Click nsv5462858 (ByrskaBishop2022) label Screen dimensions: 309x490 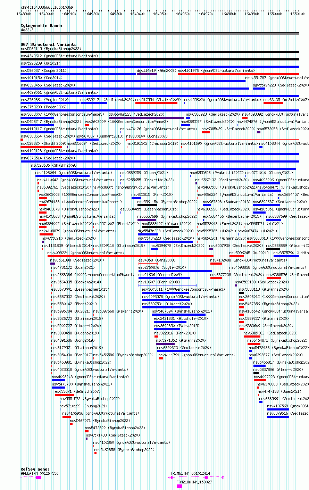click(x=124, y=450)
